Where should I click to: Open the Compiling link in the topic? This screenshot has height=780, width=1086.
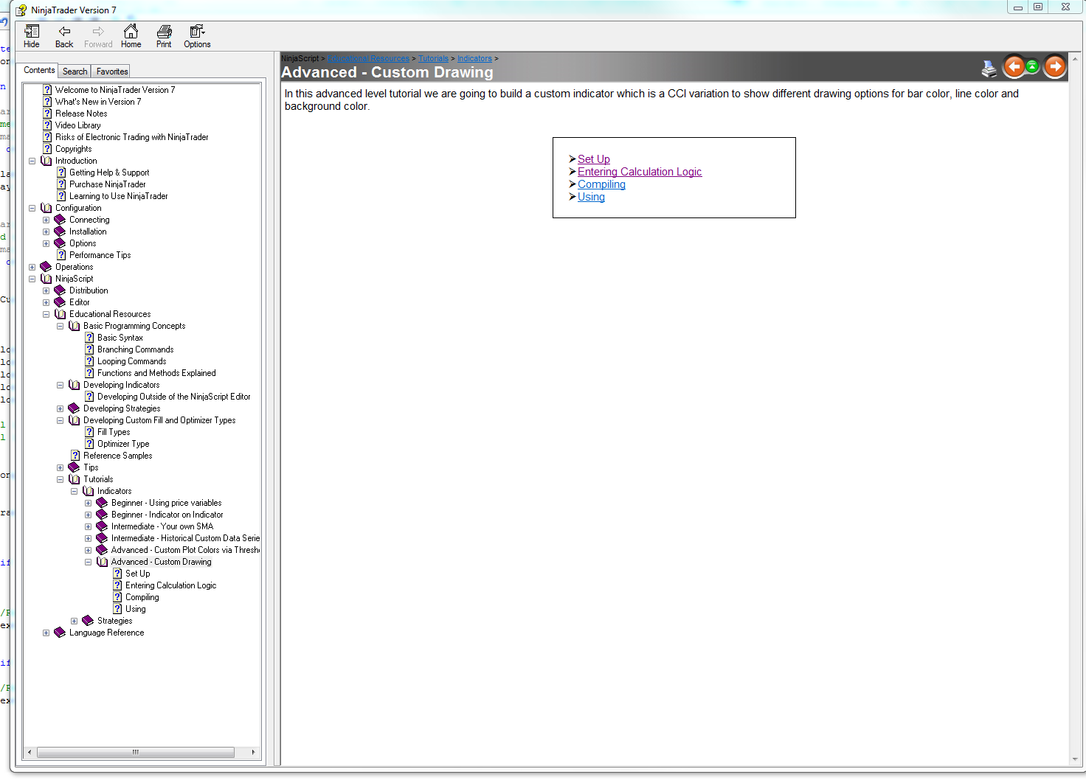tap(601, 184)
